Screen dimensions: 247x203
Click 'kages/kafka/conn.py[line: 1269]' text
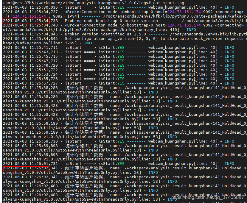coord(40,43)
